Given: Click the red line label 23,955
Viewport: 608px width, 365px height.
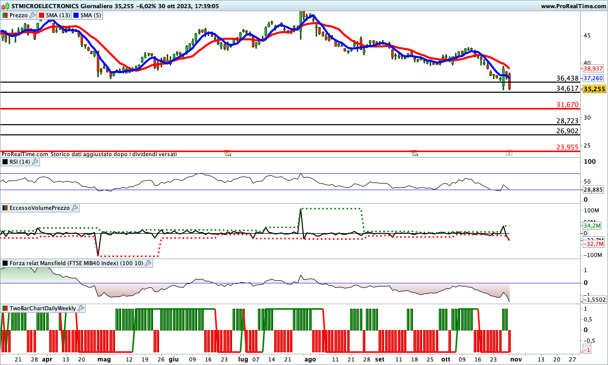Looking at the screenshot, I should tap(567, 147).
